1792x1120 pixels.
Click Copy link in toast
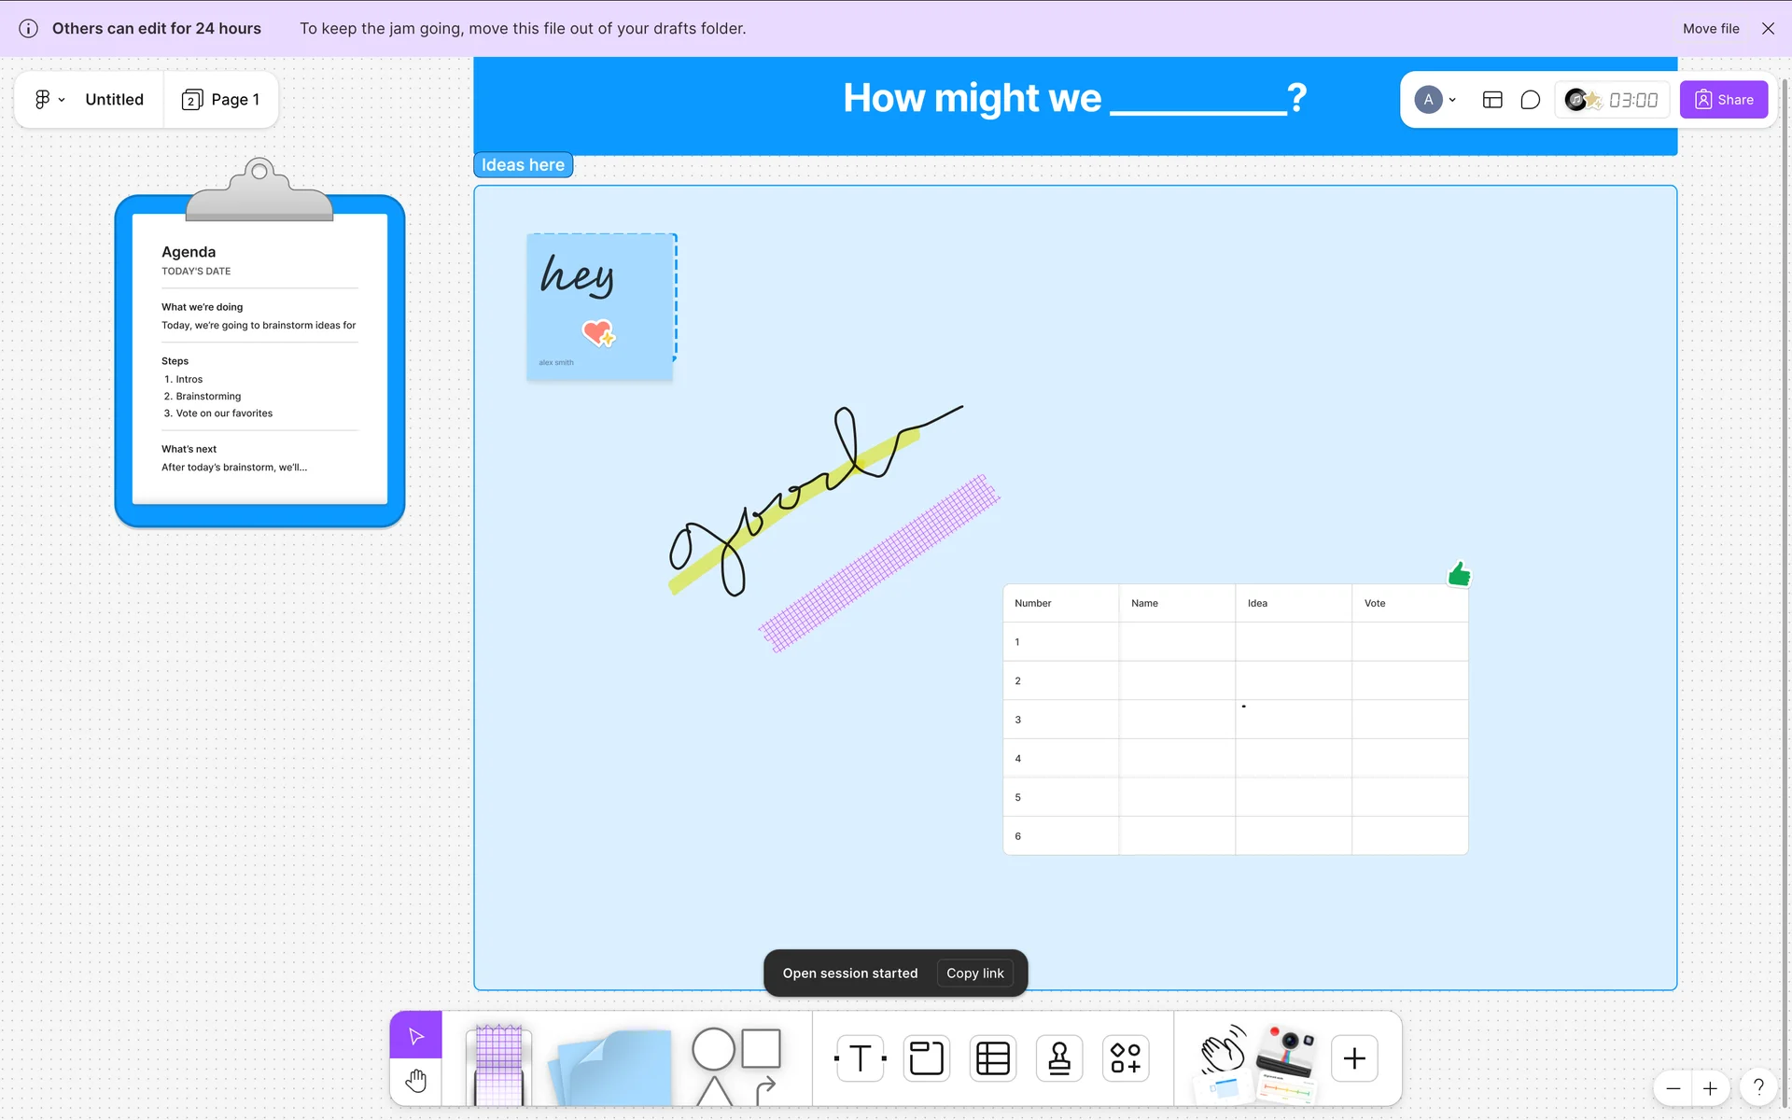point(974,973)
